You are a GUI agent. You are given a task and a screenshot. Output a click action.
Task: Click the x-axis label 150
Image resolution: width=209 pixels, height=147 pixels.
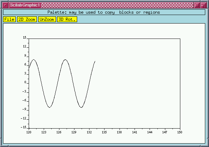180,132
